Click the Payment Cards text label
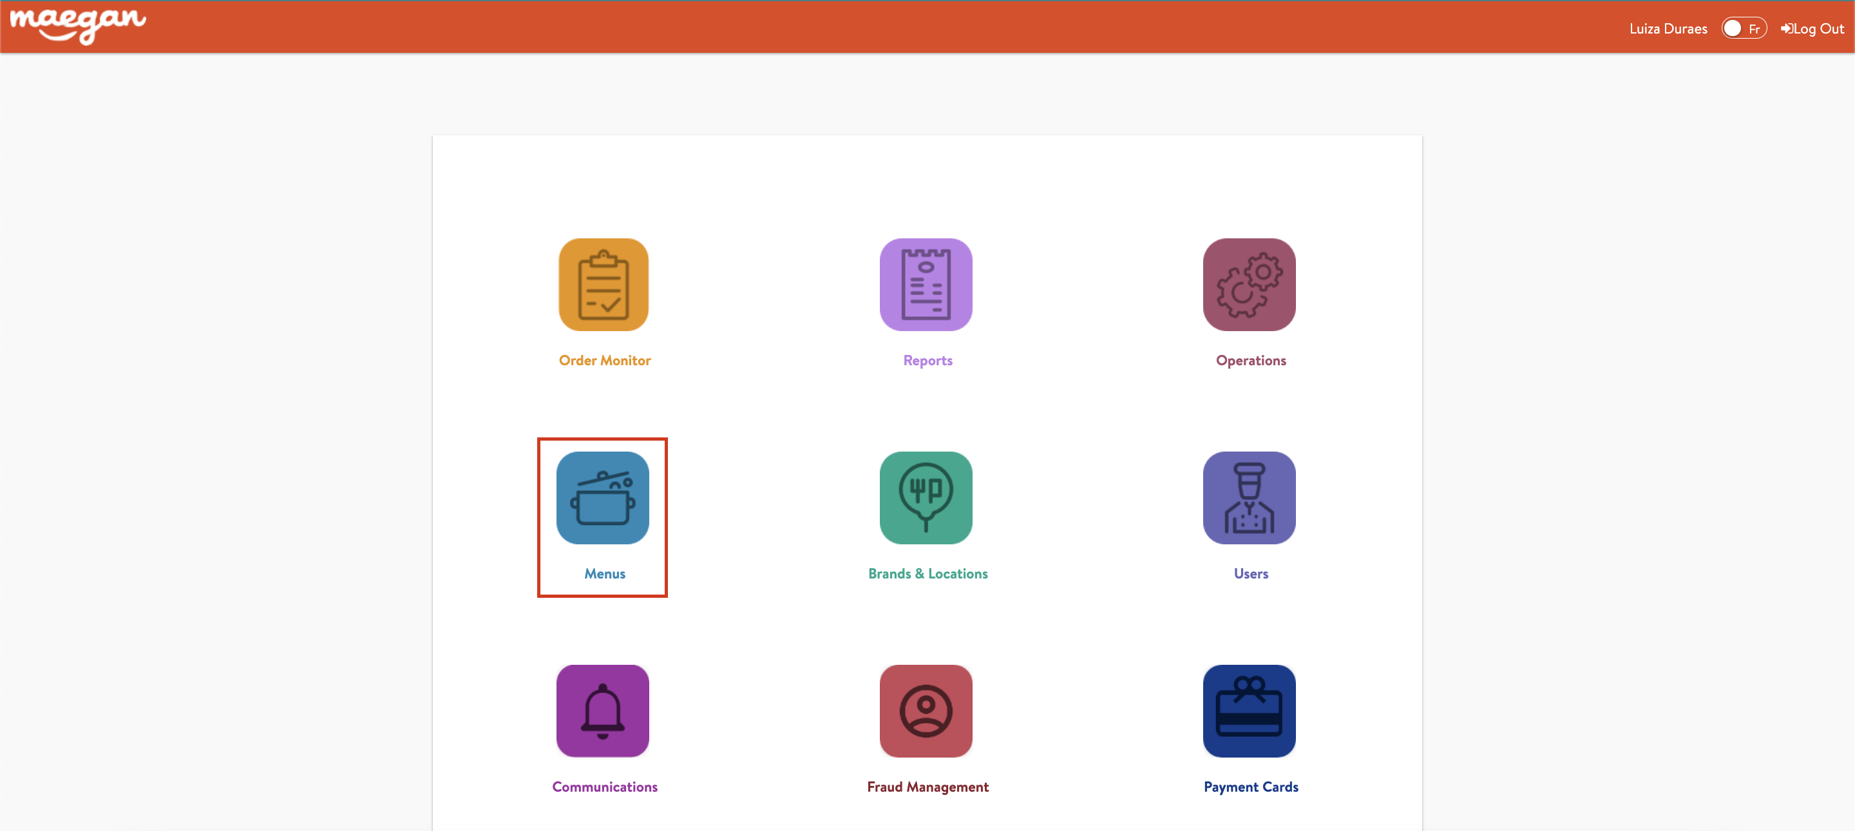The image size is (1855, 831). click(1250, 787)
